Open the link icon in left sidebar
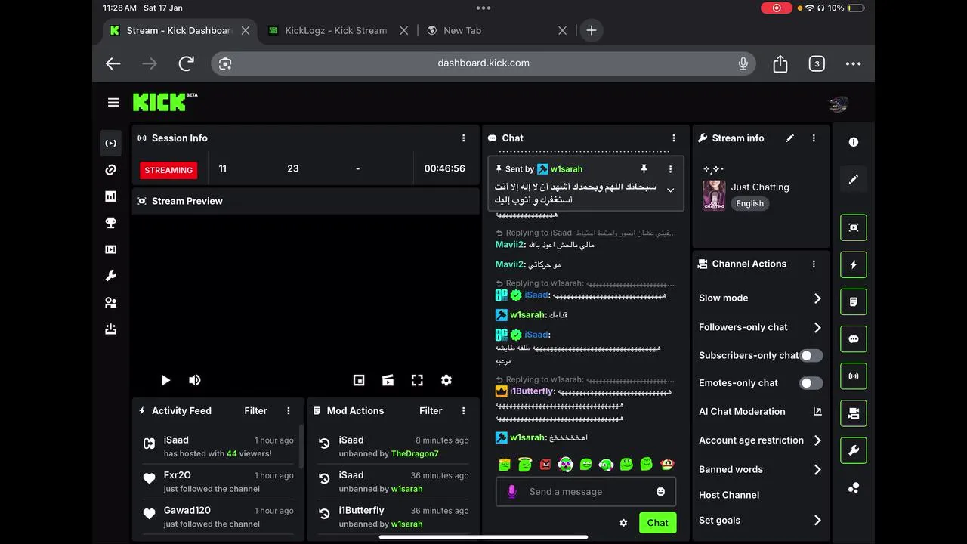Viewport: 967px width, 544px height. tap(111, 170)
